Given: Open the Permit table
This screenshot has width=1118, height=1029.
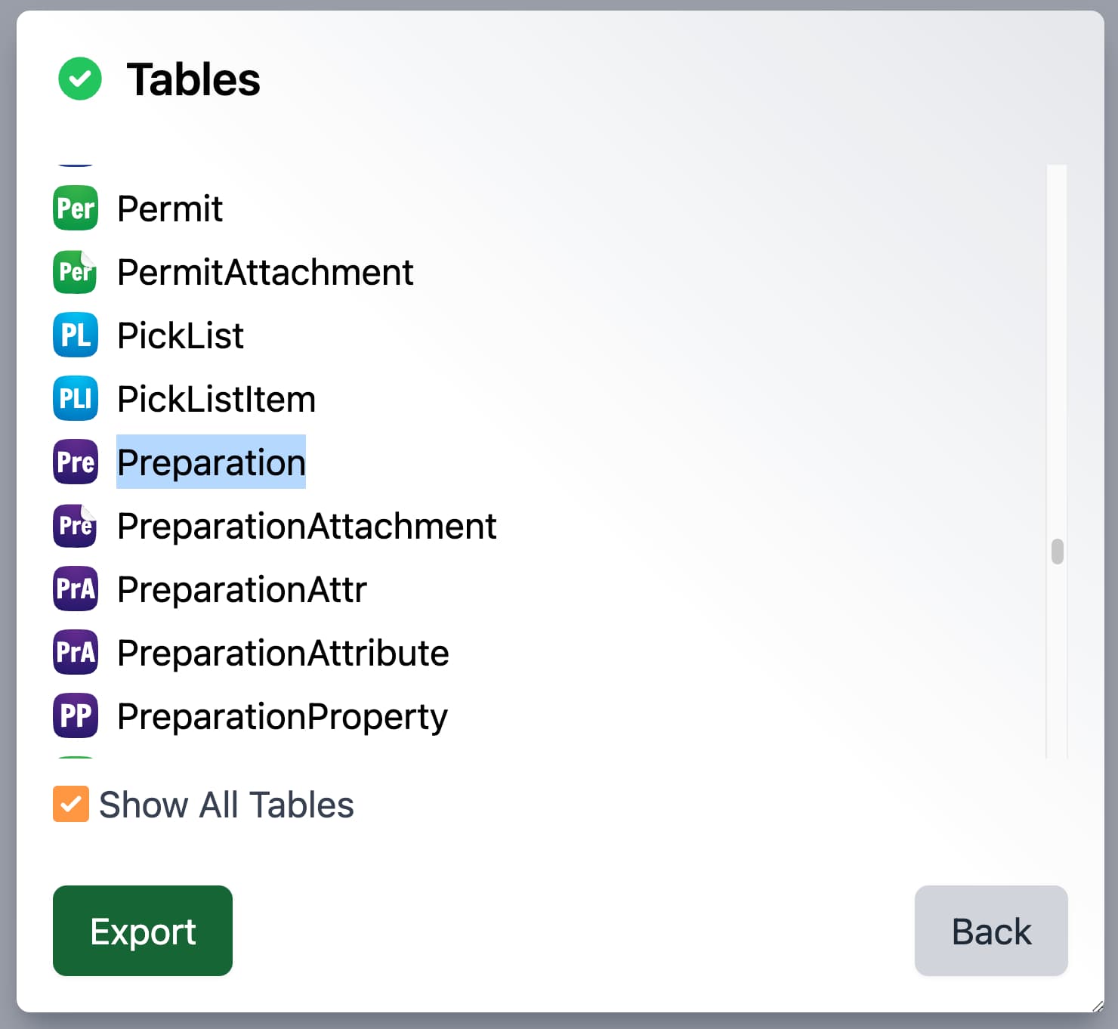Looking at the screenshot, I should [x=170, y=209].
